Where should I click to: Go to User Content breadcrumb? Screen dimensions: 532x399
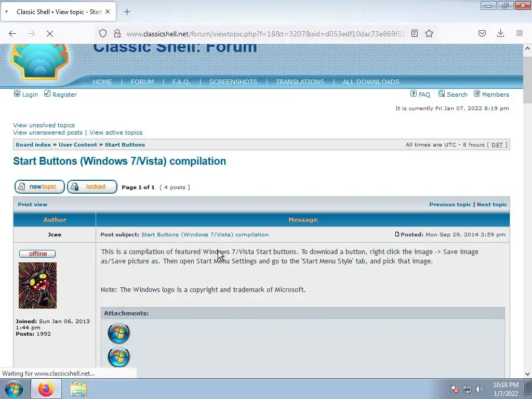(78, 144)
